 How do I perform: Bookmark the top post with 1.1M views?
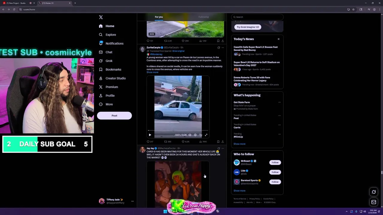(x=218, y=41)
